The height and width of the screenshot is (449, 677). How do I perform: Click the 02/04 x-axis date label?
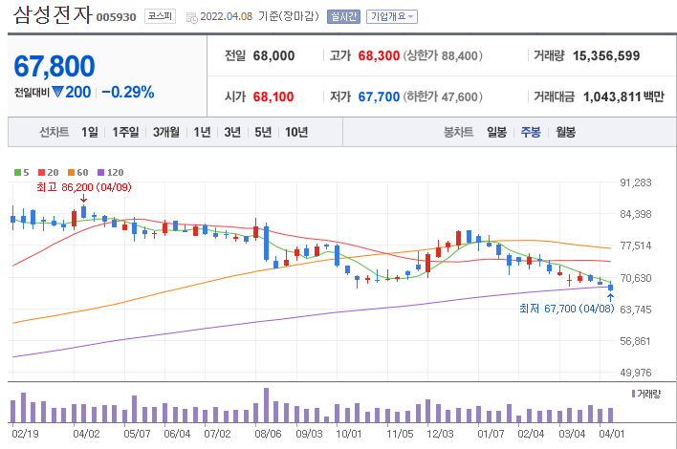pos(531,434)
